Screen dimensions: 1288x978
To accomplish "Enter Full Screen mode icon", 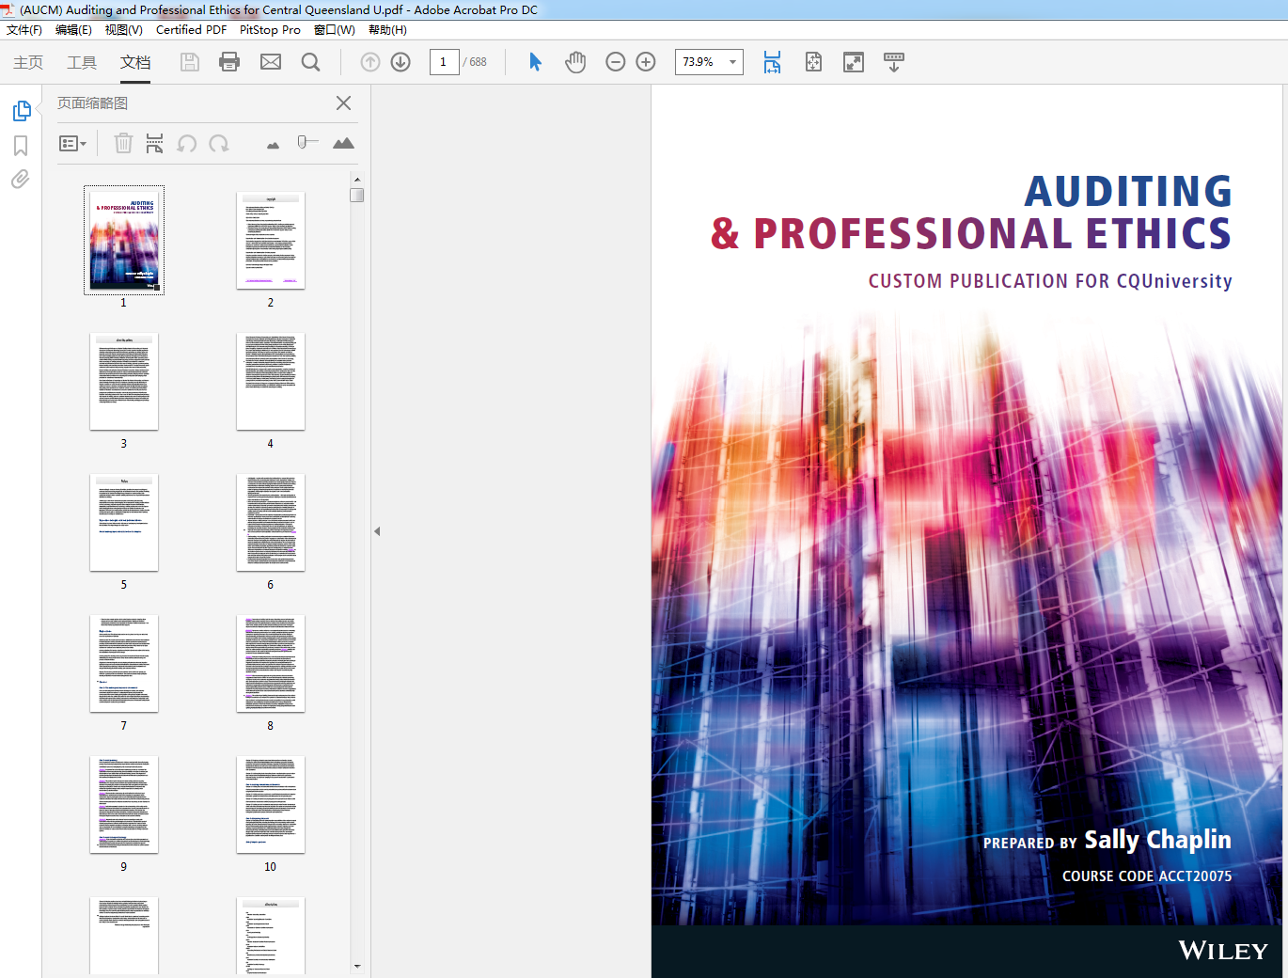I will pyautogui.click(x=854, y=62).
